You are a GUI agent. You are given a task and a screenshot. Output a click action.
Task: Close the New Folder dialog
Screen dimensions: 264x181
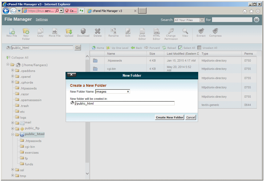click(x=71, y=75)
